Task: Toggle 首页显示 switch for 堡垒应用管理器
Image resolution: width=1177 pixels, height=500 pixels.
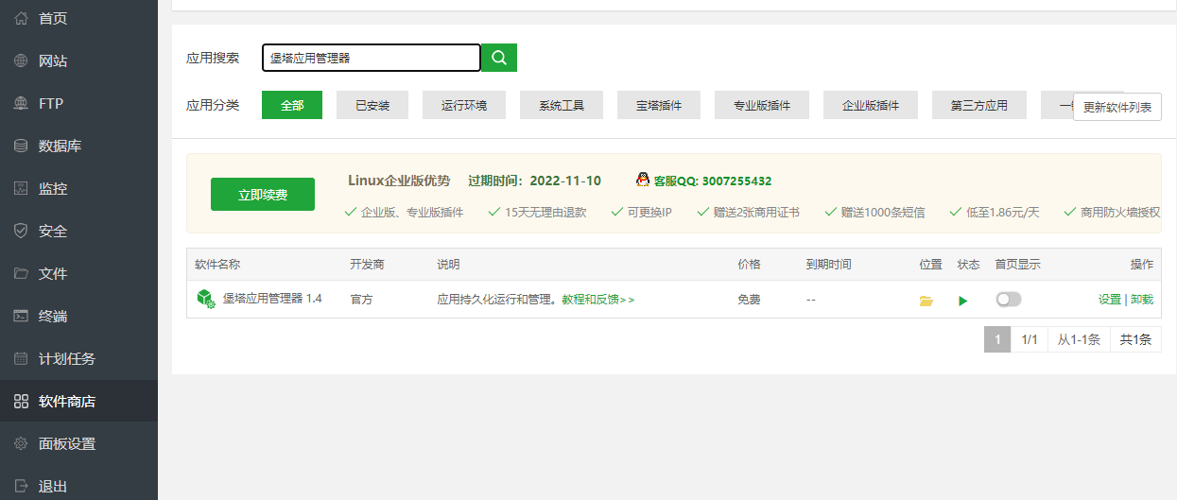Action: click(x=1009, y=299)
